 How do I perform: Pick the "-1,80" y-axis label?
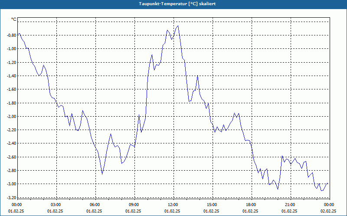[x=12, y=103]
